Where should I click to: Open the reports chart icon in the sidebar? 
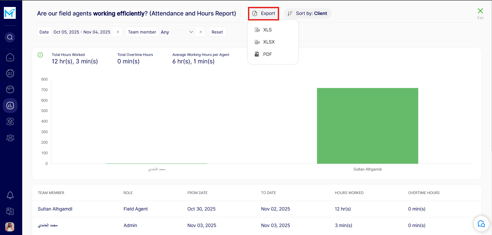[x=10, y=105]
